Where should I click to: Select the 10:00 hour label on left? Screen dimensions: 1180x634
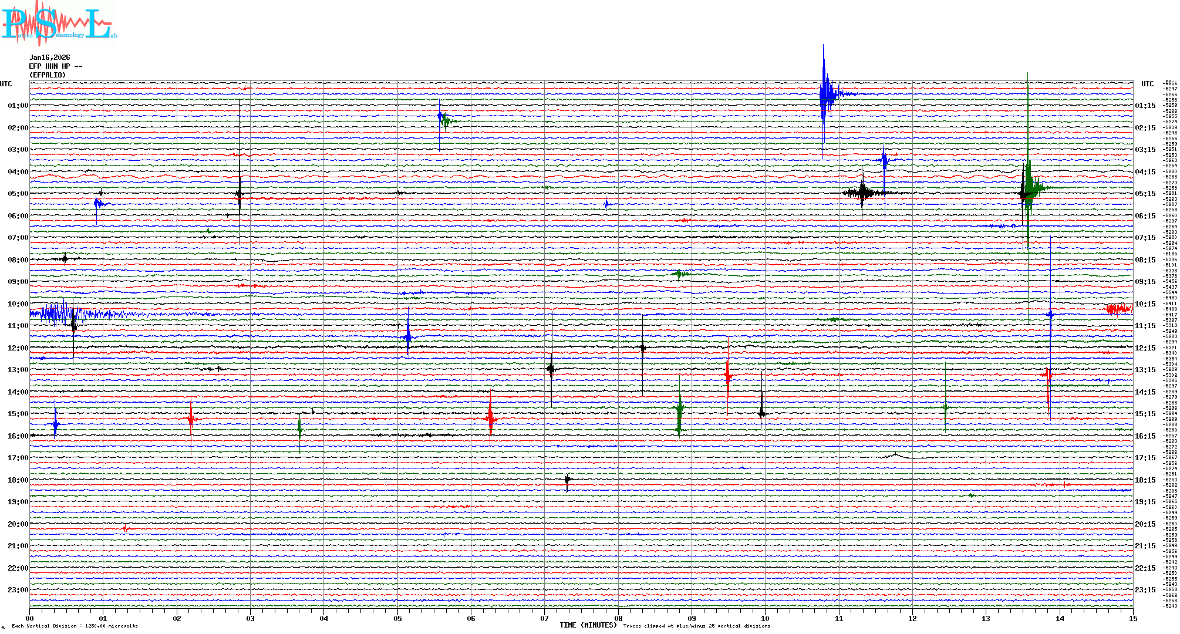coord(18,304)
